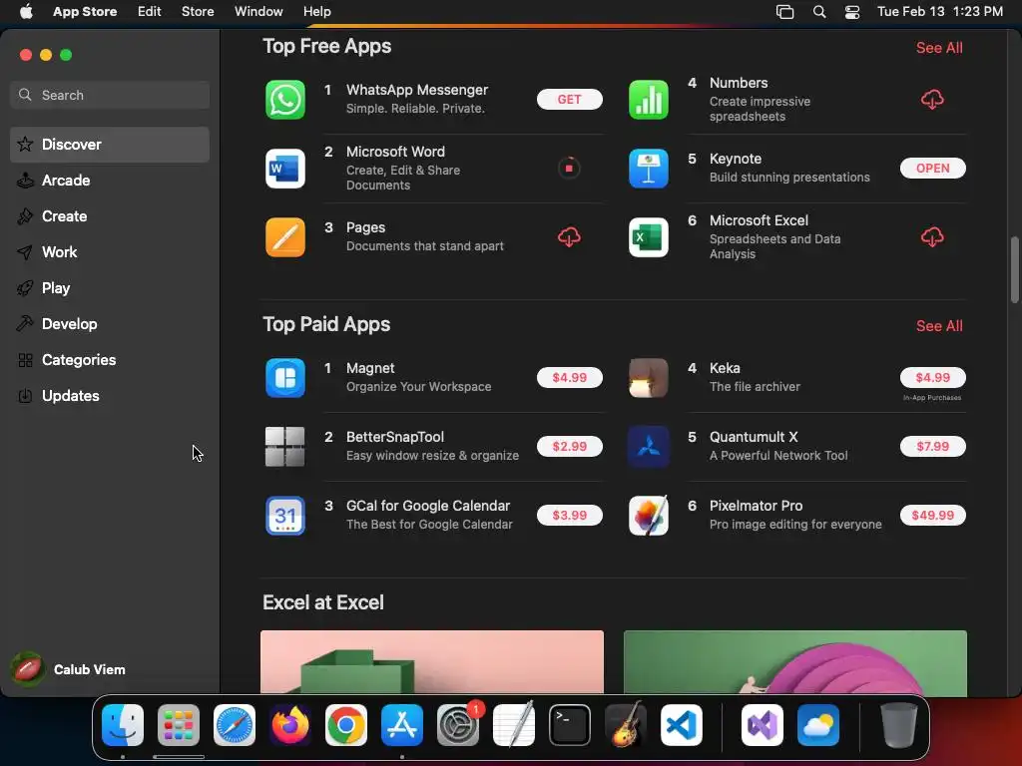1022x766 pixels.
Task: Open the Numbers app icon
Action: pos(648,100)
